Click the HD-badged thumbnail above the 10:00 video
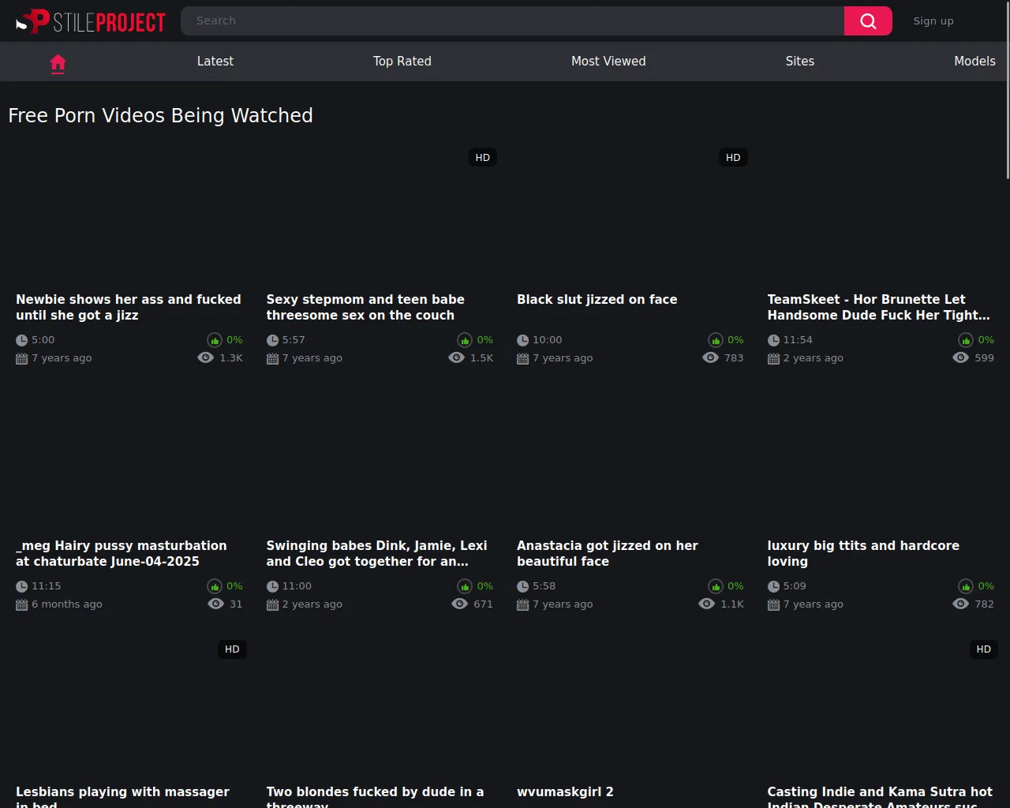The width and height of the screenshot is (1010, 808). [630, 213]
